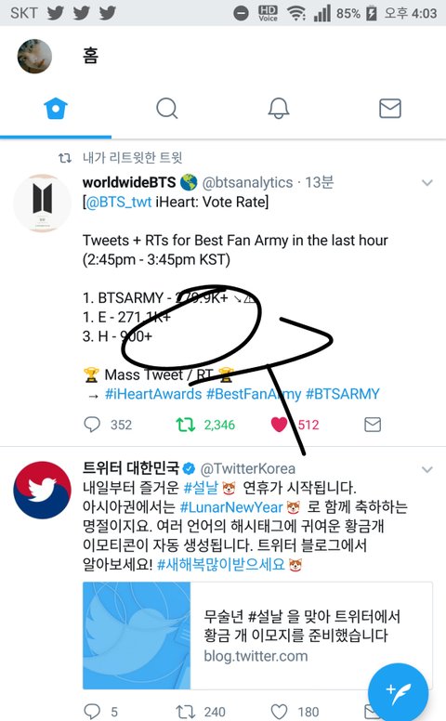This screenshot has width=446, height=721.
Task: Open the Search tab
Action: coord(167,109)
